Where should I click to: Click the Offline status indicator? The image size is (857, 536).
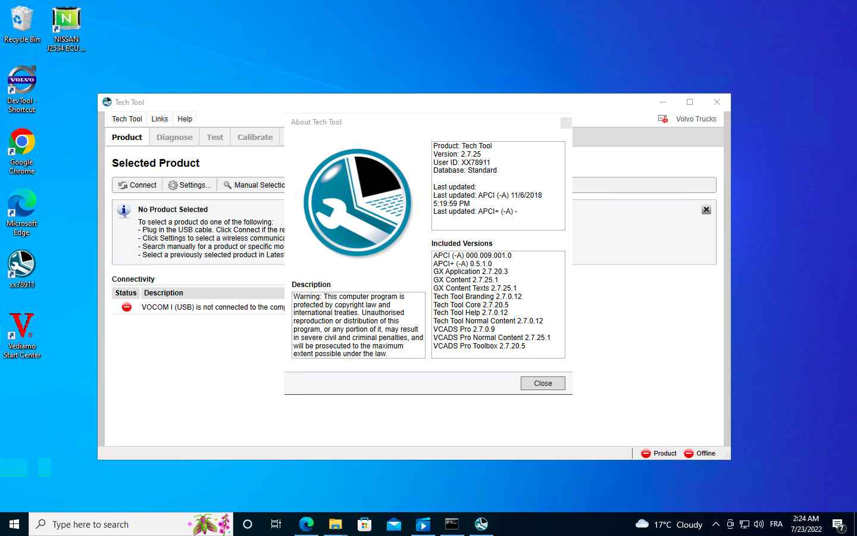click(700, 453)
